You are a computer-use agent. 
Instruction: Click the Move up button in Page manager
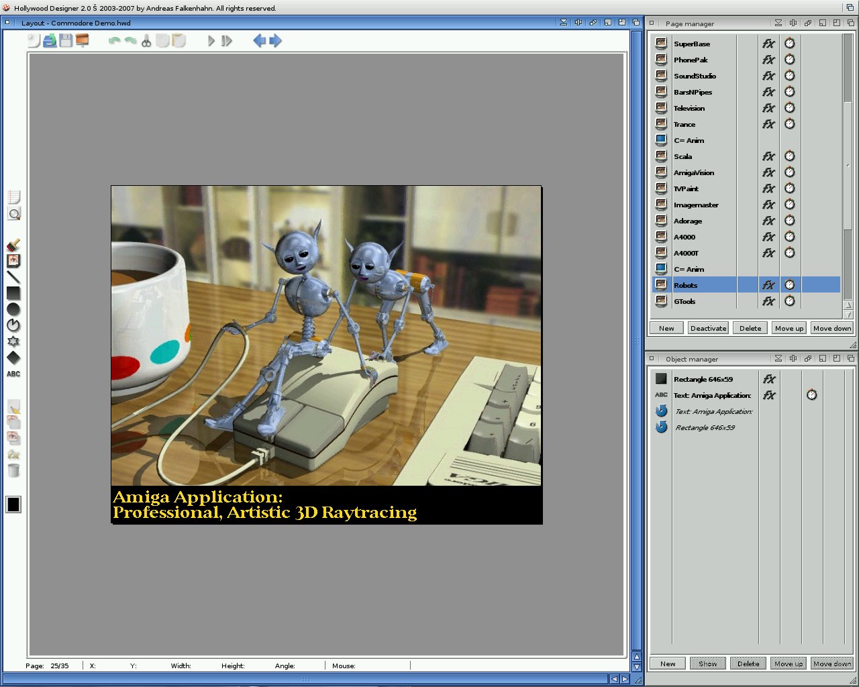pyautogui.click(x=789, y=328)
